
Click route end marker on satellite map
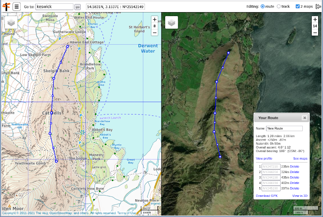pos(220,157)
